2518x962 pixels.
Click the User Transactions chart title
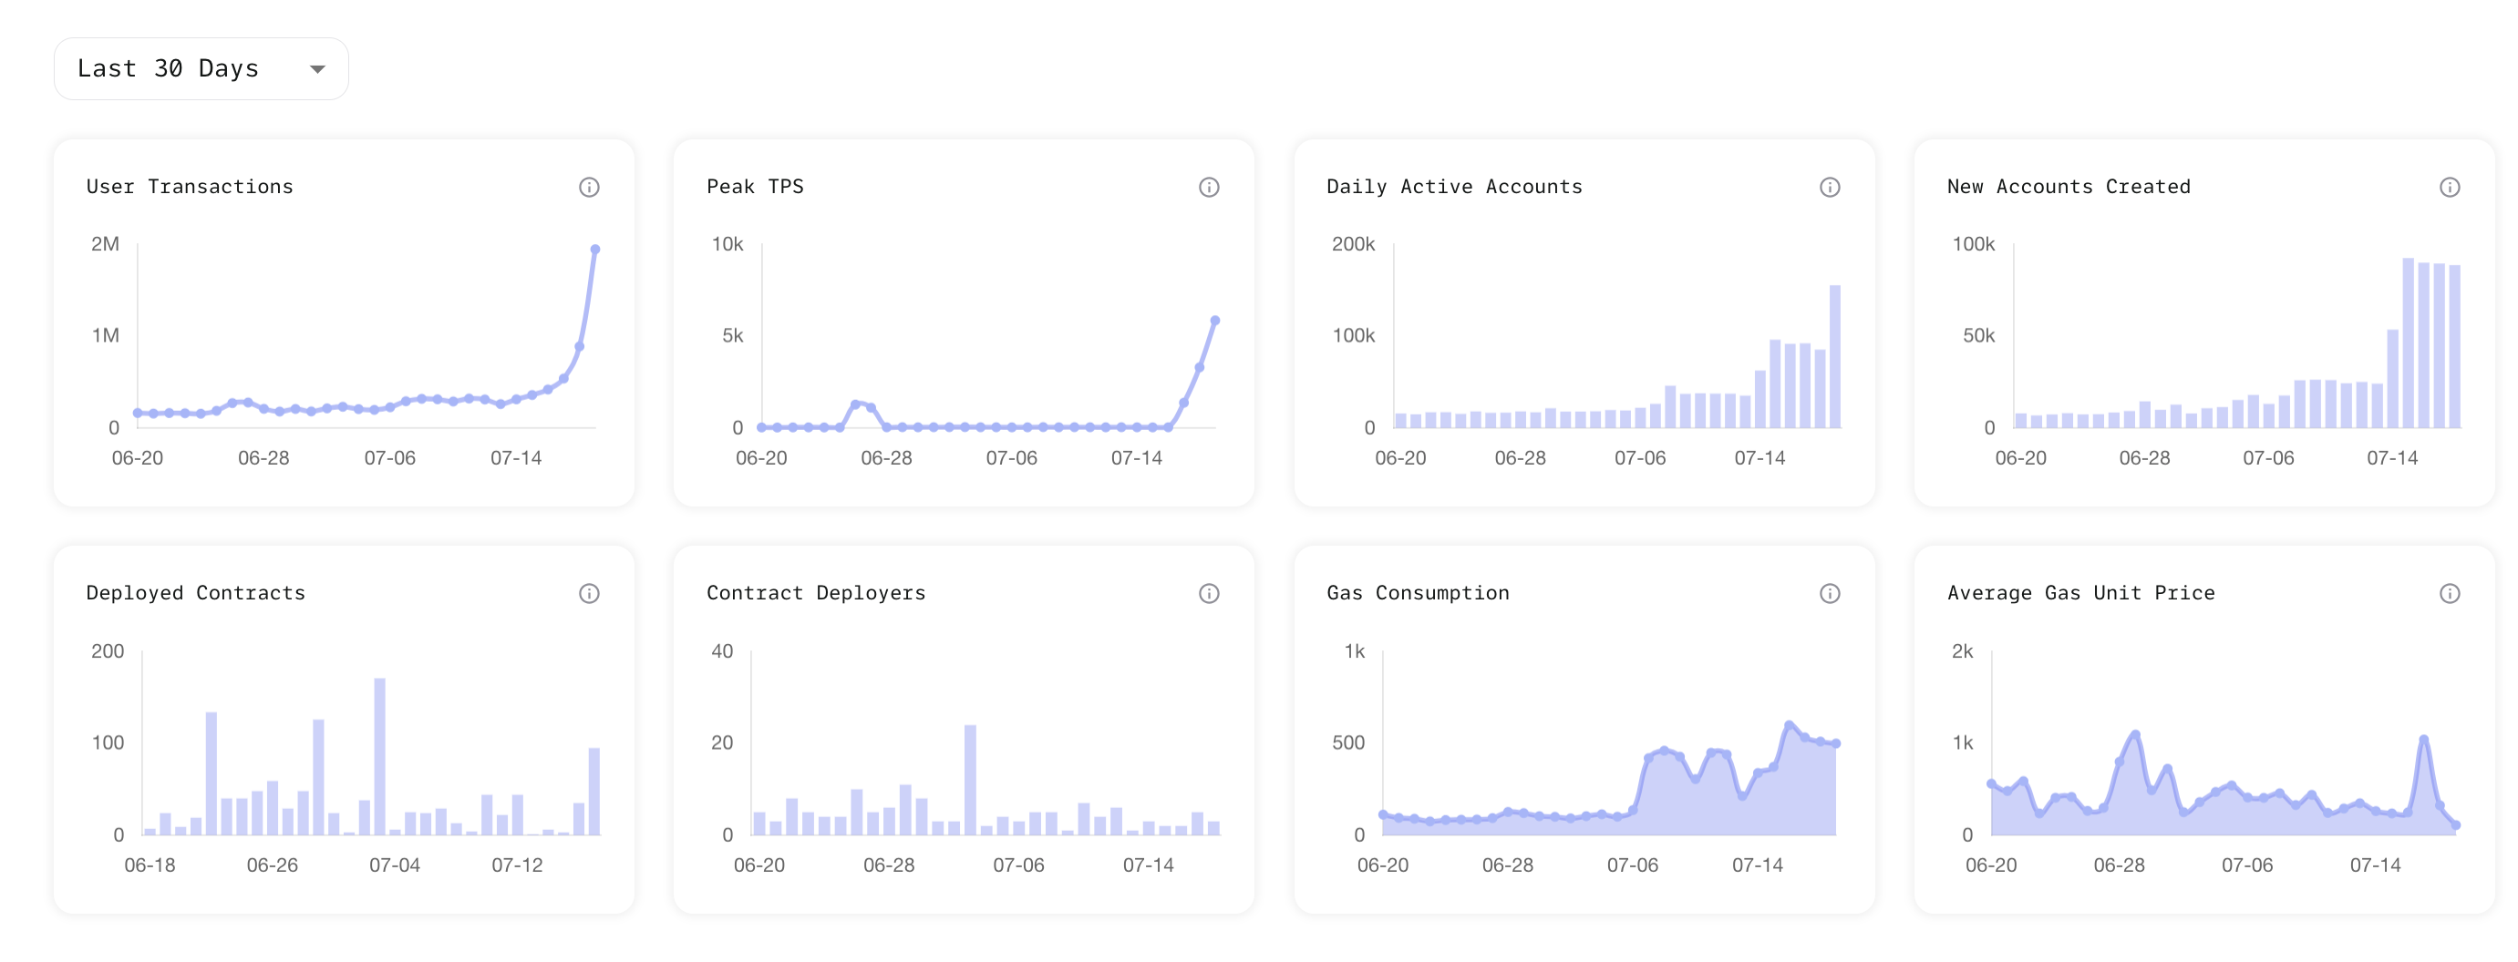click(x=190, y=187)
